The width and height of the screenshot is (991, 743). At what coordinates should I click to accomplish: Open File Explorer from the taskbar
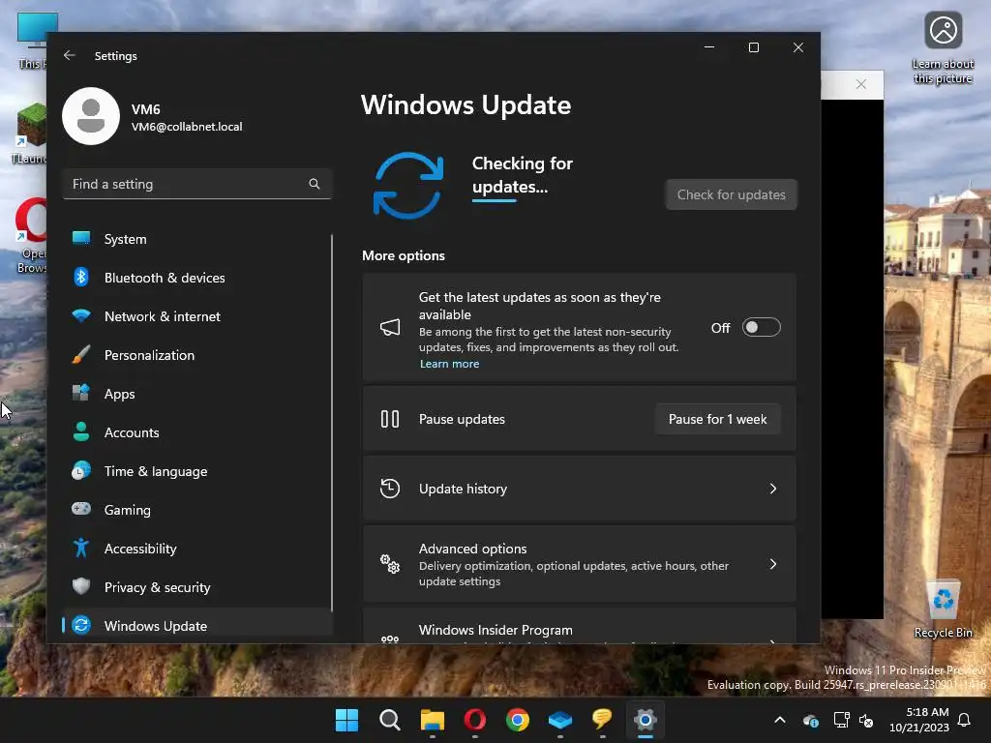tap(433, 720)
